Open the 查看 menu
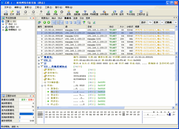The height and width of the screenshot is (129, 179). coord(28,7)
